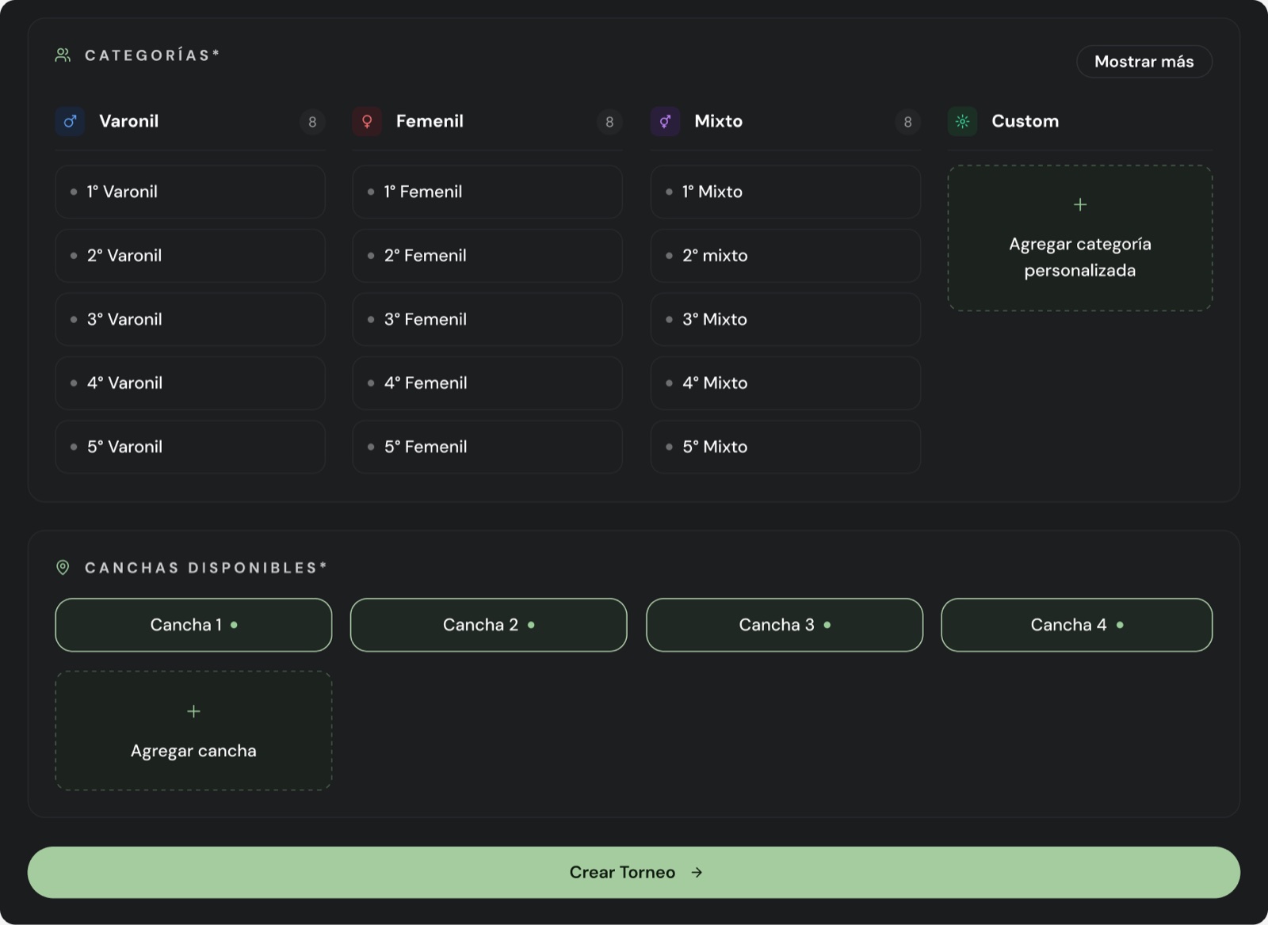Toggle the 2° Varonil category
The image size is (1268, 925).
[190, 256]
